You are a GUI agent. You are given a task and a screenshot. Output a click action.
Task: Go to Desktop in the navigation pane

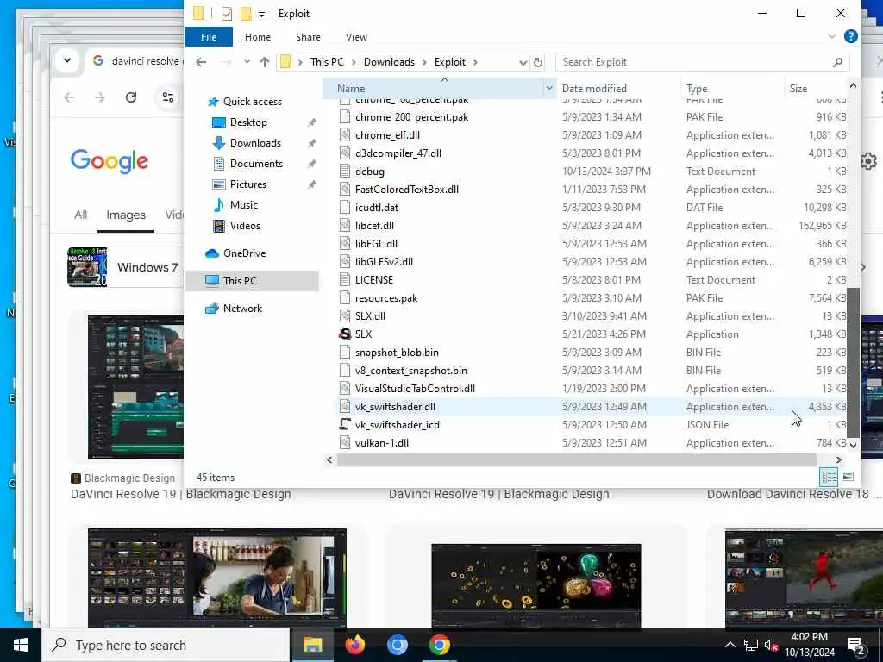[248, 122]
